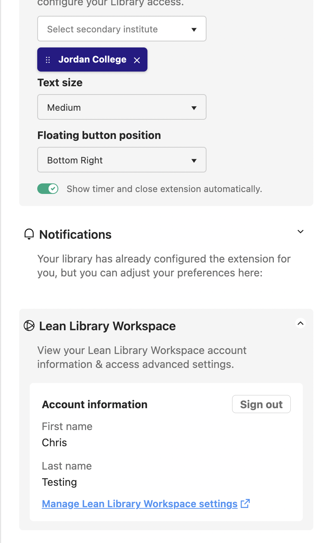
Task: Click the caret on the secondary institute selector
Action: tap(194, 29)
